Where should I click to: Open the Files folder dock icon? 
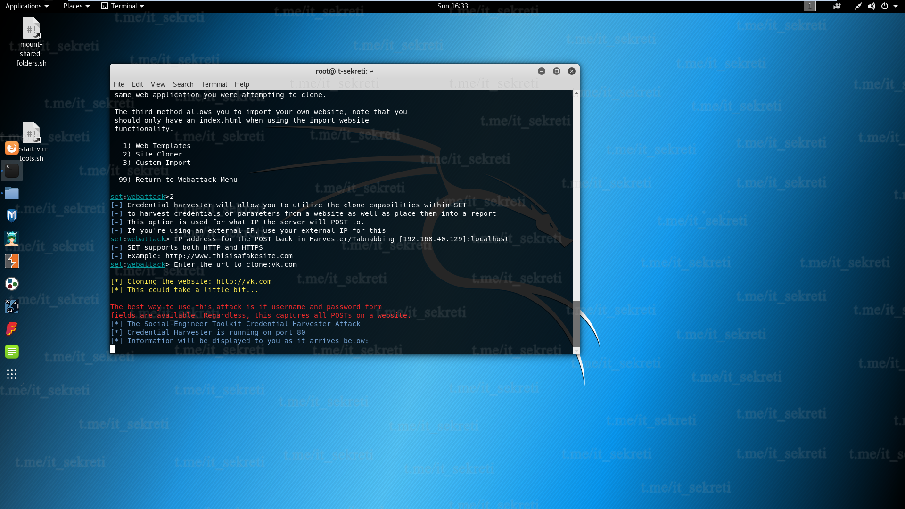(x=12, y=193)
